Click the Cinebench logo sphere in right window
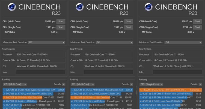 pos(148,7)
